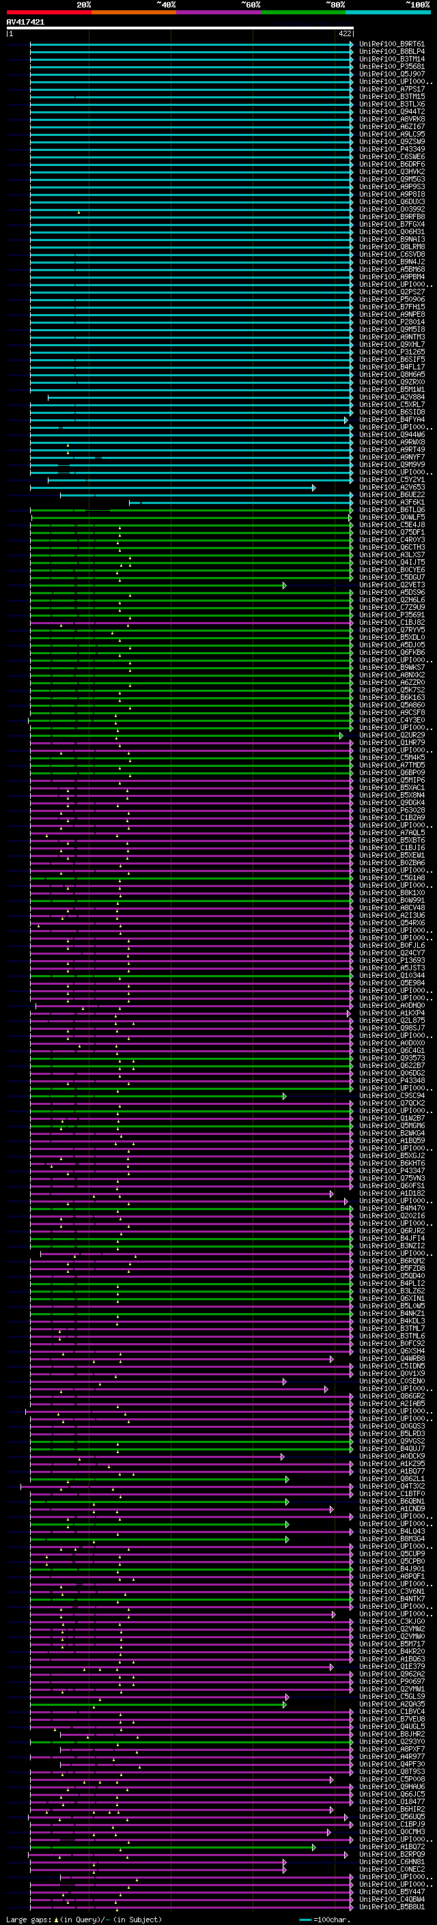This screenshot has width=437, height=1925.
Task: Click the cyan ~100% identity legend segment
Action: [x=388, y=12]
